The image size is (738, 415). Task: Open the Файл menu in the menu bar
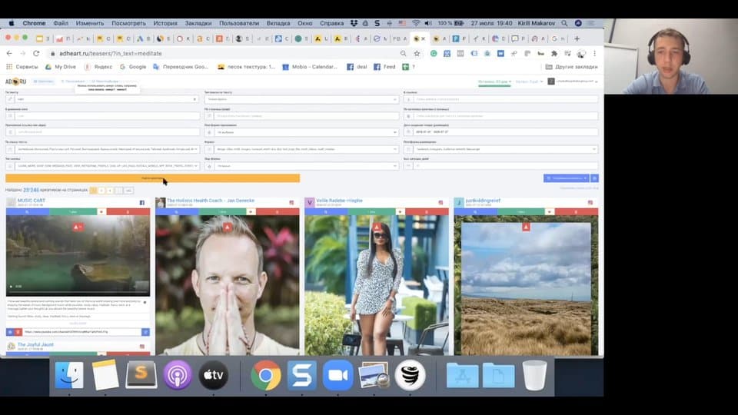click(x=61, y=23)
